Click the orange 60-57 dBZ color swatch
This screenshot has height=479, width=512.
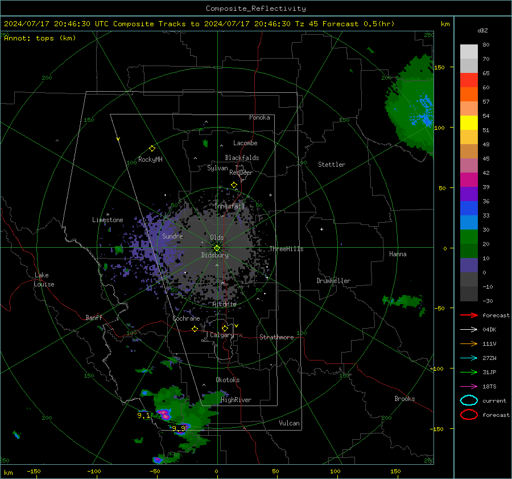469,95
